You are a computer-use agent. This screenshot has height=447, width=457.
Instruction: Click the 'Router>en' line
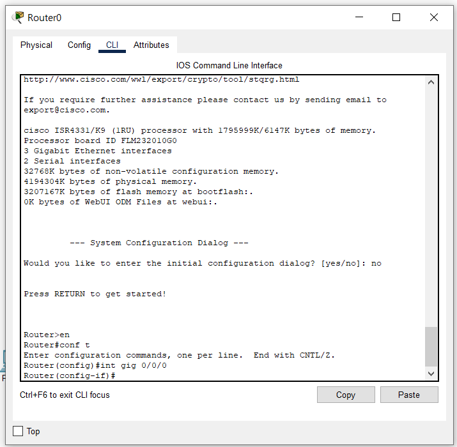click(47, 335)
